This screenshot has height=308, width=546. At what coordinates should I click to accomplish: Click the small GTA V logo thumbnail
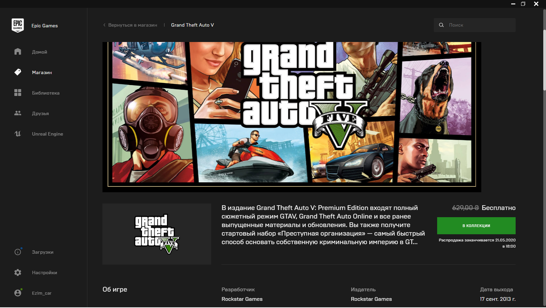point(157,234)
